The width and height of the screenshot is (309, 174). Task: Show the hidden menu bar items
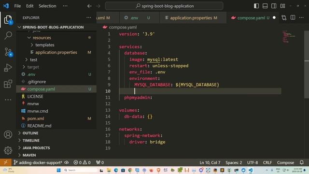[65, 6]
